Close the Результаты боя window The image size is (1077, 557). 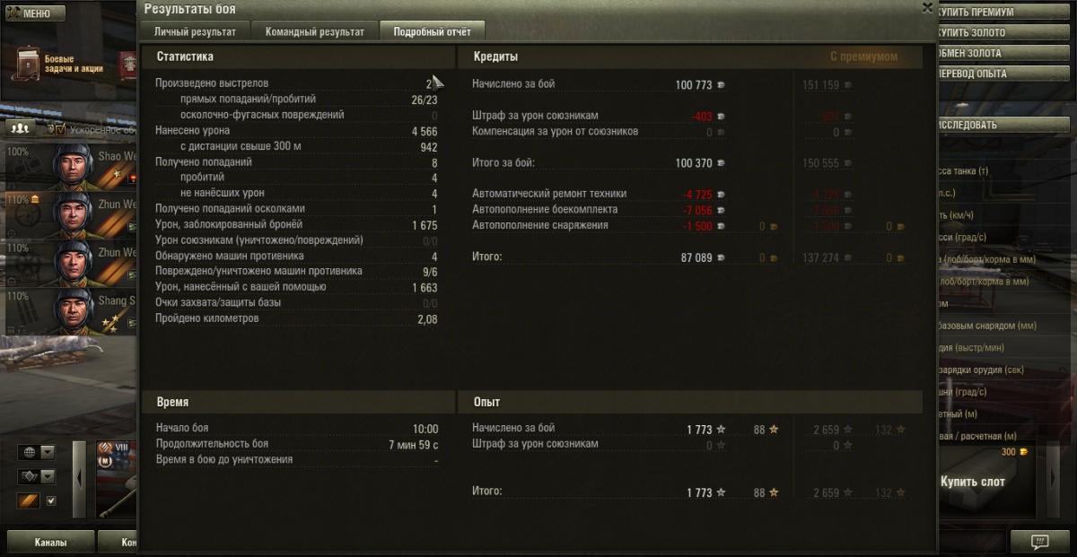[927, 8]
